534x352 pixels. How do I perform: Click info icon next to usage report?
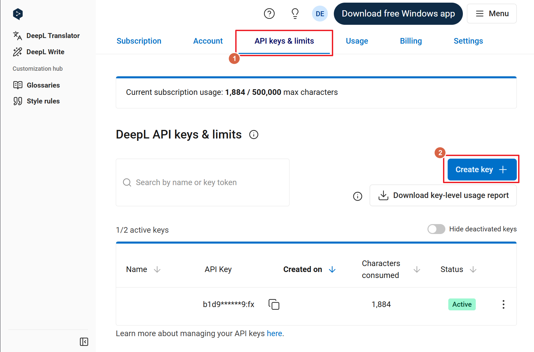[358, 196]
